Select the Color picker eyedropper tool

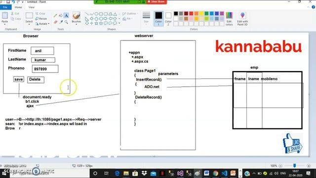[x=61, y=22]
